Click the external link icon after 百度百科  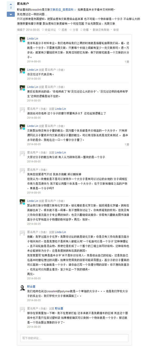tap(75, 10)
